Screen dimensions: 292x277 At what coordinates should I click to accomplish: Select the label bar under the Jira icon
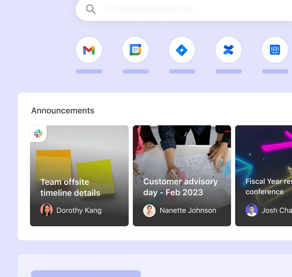click(182, 71)
